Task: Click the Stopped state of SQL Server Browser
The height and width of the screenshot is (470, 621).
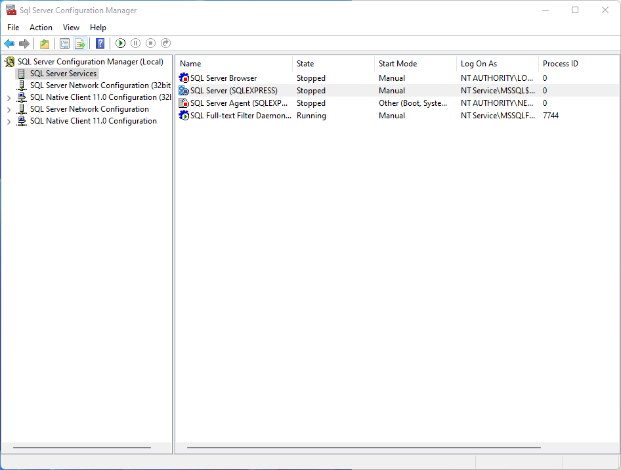Action: point(311,78)
